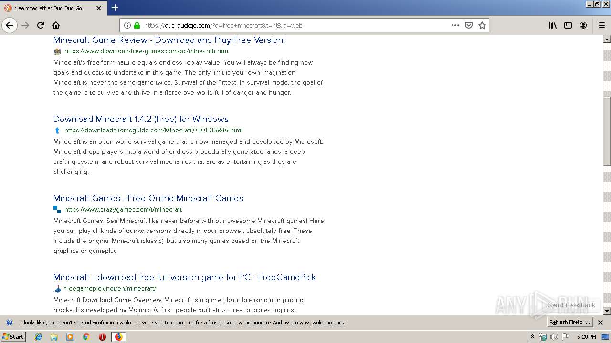This screenshot has width=611, height=343.
Task: Open the Windows Start menu
Action: [13, 336]
